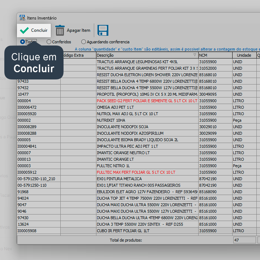Click code cell I00005908
The image size is (260, 260).
[39, 231]
